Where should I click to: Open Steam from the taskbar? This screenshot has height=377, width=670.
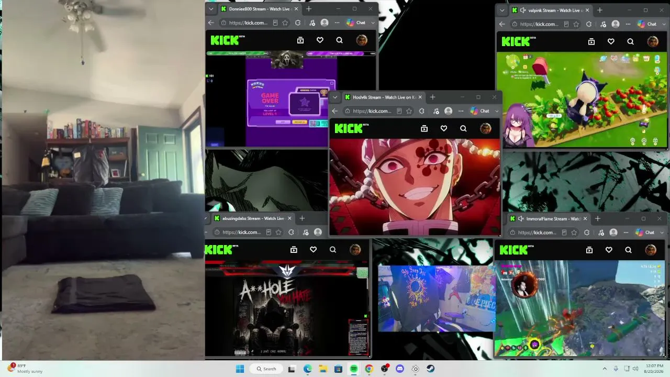pos(430,369)
